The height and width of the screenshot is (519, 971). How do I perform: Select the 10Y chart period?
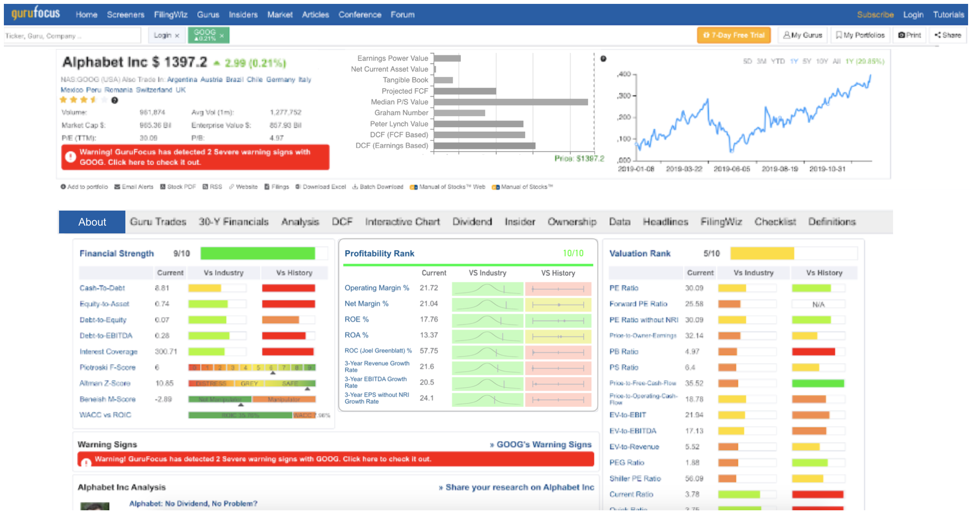(822, 61)
